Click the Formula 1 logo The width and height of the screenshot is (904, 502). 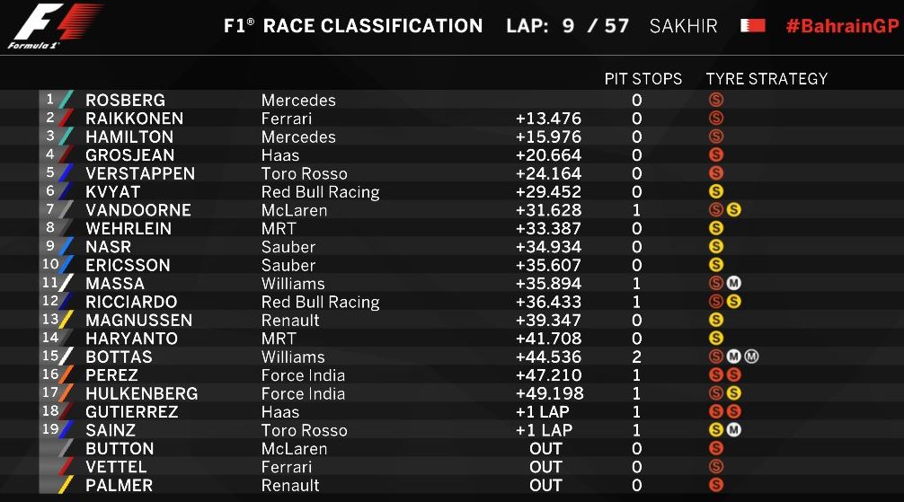pos(54,25)
